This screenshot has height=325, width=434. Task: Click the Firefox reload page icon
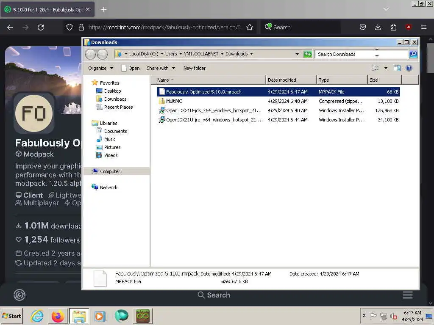(x=41, y=27)
